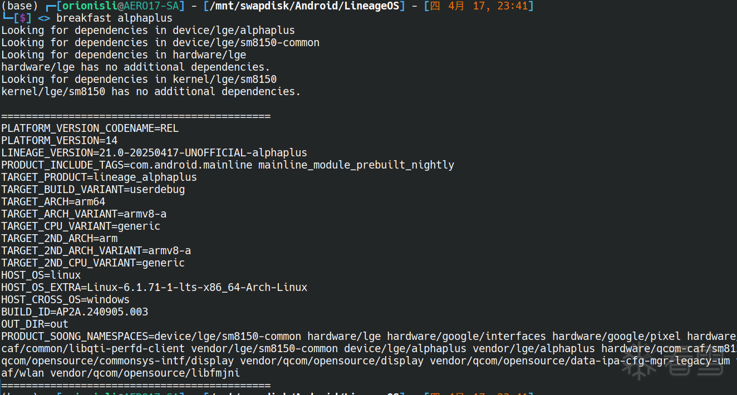The width and height of the screenshot is (737, 395).
Task: Click the TARGET_ARCH=arm64 line
Action: (53, 202)
